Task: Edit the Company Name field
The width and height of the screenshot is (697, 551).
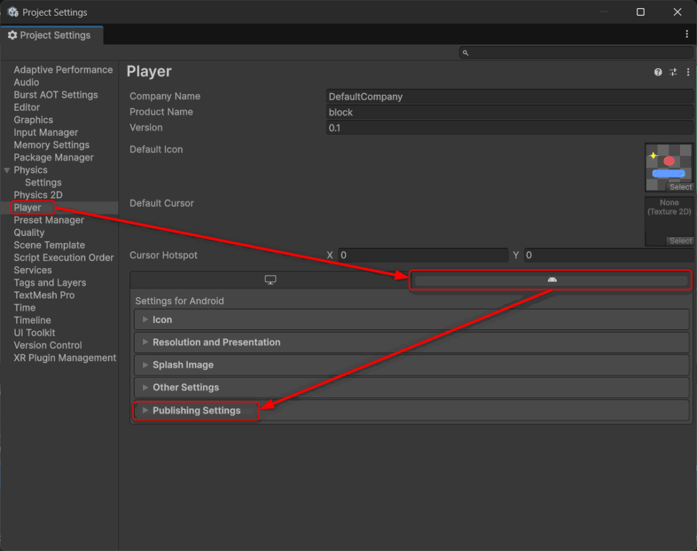Action: (509, 97)
